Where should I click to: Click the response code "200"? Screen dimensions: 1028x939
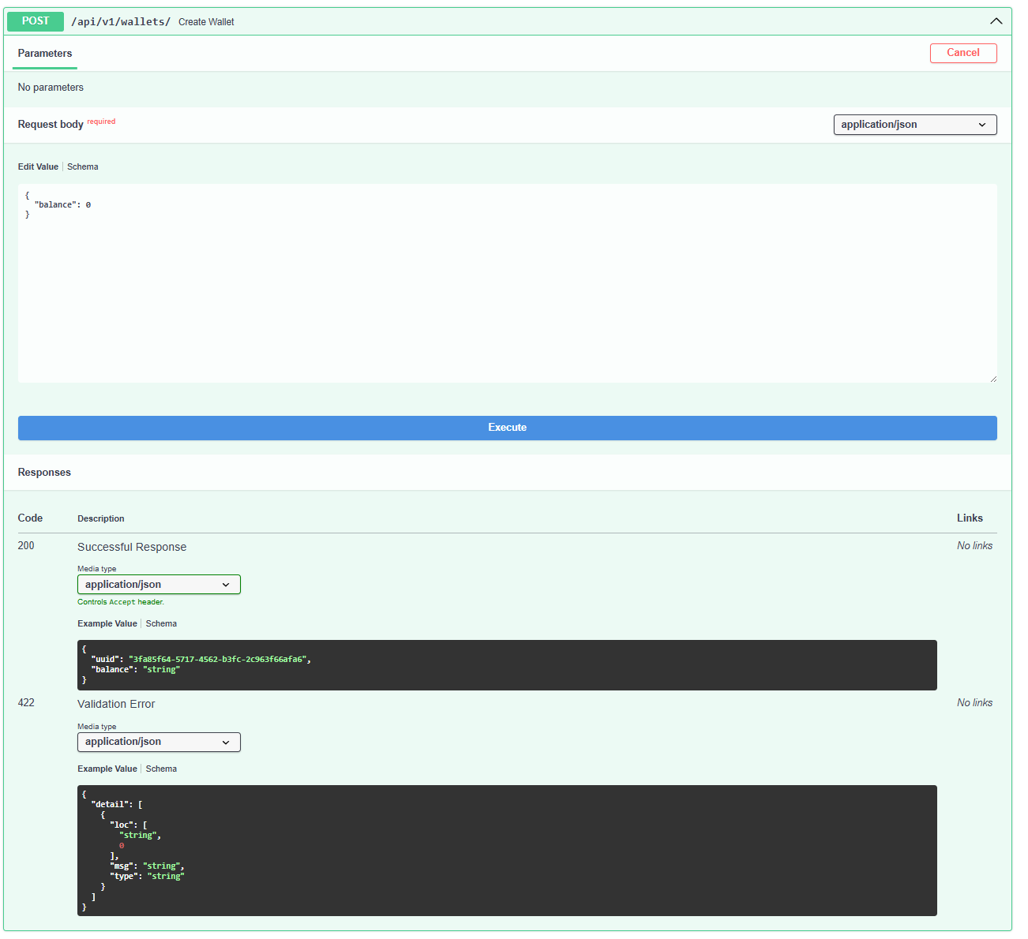point(26,546)
